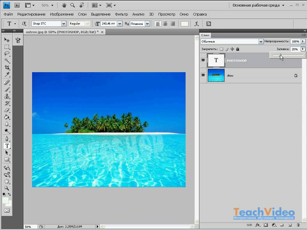This screenshot has width=307, height=230.
Task: Launch Adobe Bridge from the top bar
Action: pos(17,5)
